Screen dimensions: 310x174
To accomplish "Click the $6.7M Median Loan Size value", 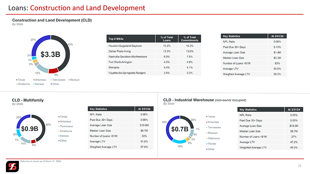I will click(x=144, y=131).
